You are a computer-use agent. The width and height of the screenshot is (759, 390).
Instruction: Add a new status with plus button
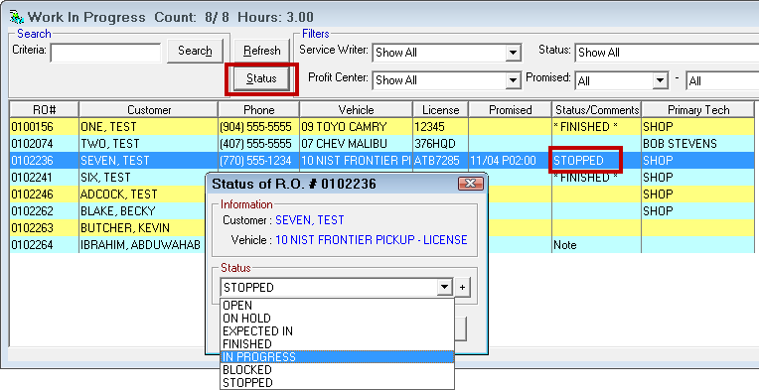pos(462,288)
